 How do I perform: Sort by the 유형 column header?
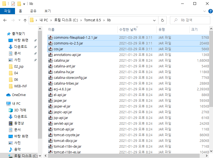[x=162, y=29]
